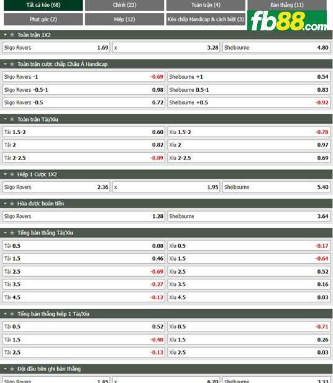Select Sligo Rovers 1.28 draw no bet

pos(84,216)
